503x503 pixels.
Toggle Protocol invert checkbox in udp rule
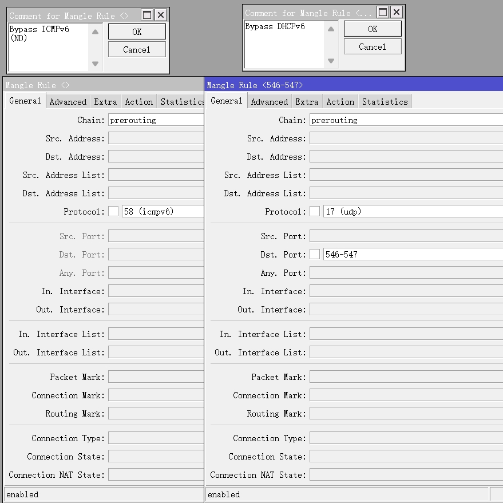[315, 211]
